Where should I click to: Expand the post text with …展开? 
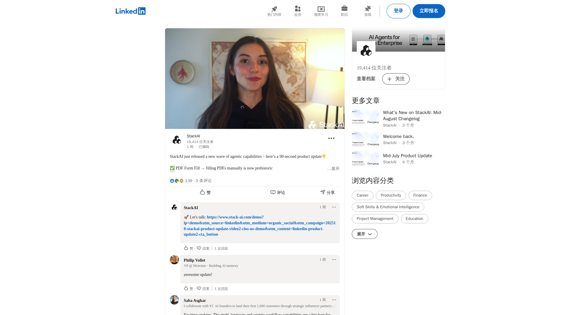coord(333,169)
